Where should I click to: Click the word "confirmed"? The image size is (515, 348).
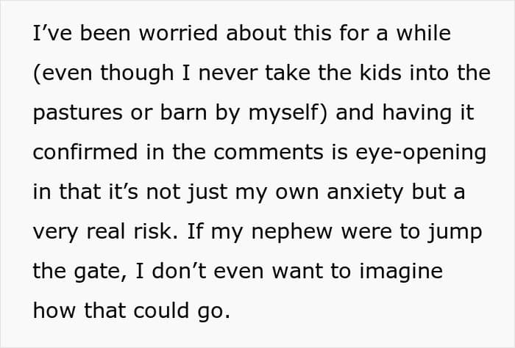(x=85, y=152)
